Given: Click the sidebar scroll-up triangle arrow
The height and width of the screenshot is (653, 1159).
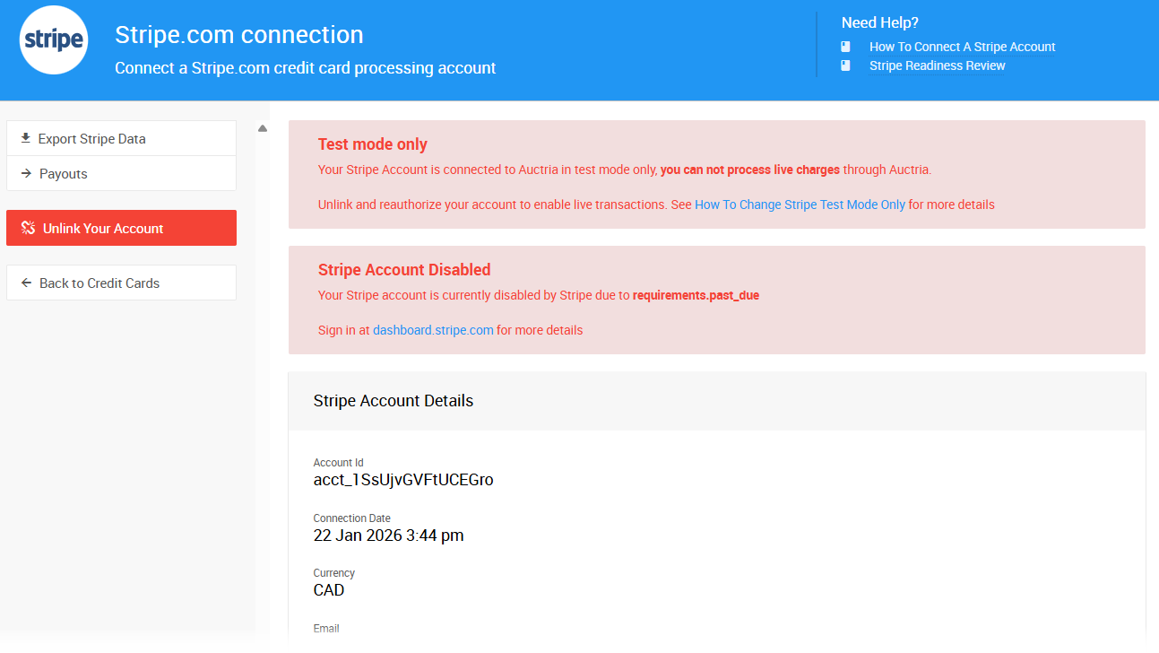Looking at the screenshot, I should [x=263, y=128].
